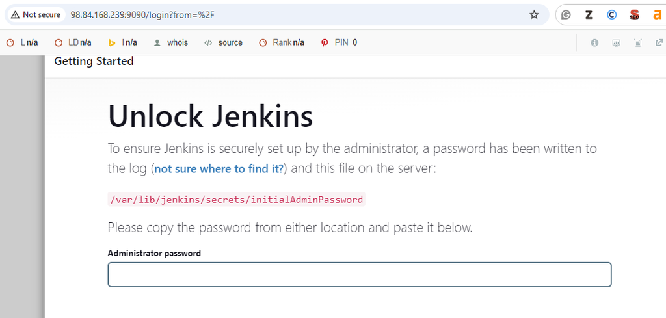Click the whois toolbar item
The image size is (666, 318).
[x=171, y=42]
